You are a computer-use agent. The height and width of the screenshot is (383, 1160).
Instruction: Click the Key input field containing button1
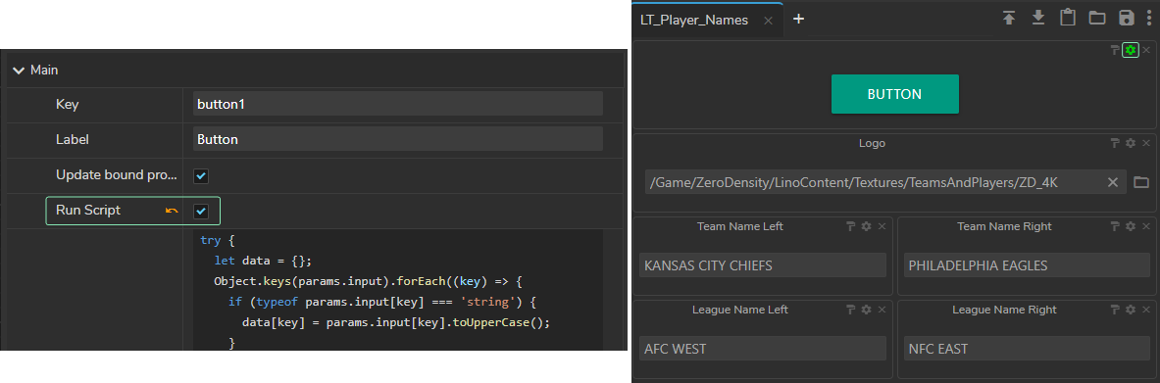[x=398, y=104]
